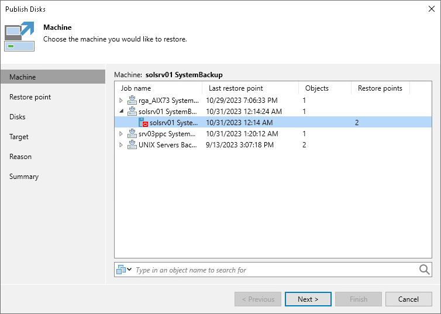Close the Publish Disks dialog
Viewport: 441px width, 314px height.
(432, 9)
